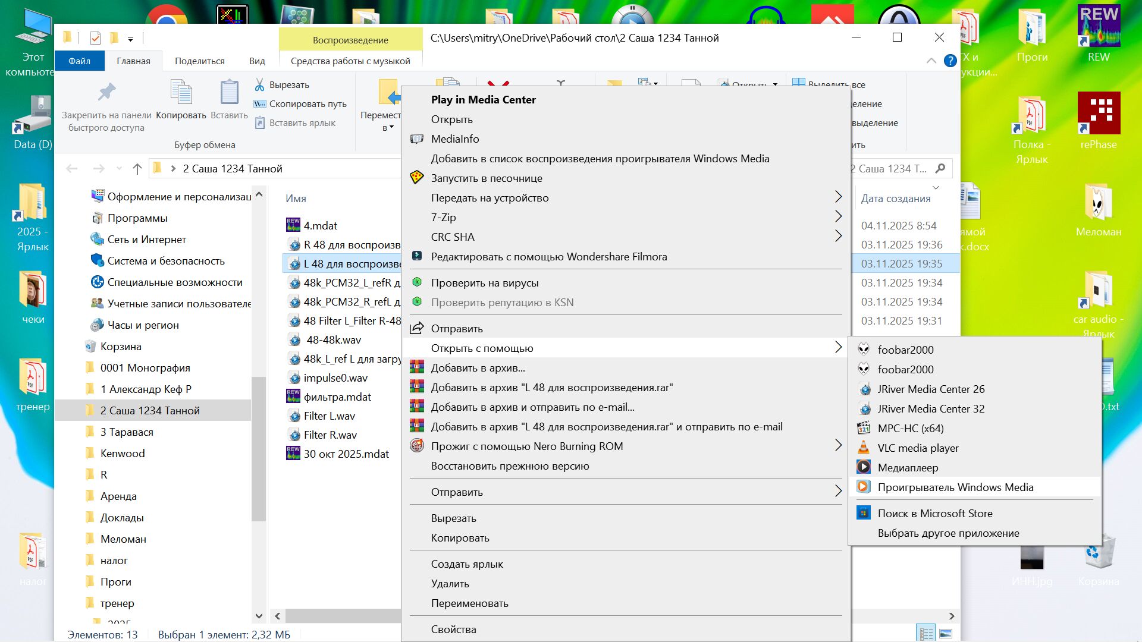Click the Paste clipboard icon
The height and width of the screenshot is (642, 1142).
229,93
